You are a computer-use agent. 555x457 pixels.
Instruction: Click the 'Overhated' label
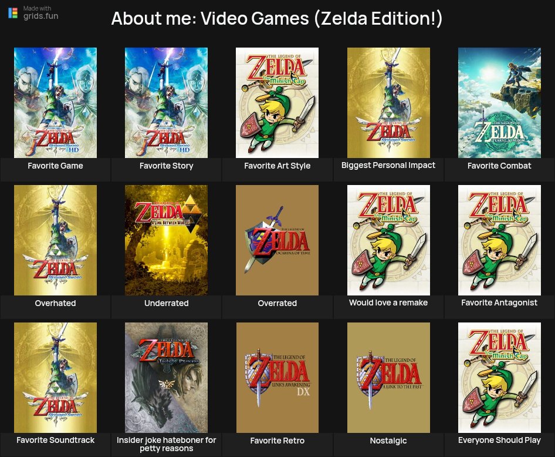click(55, 303)
